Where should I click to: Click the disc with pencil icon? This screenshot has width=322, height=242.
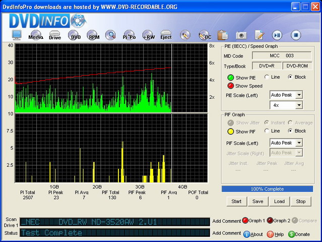pyautogui.click(x=185, y=35)
